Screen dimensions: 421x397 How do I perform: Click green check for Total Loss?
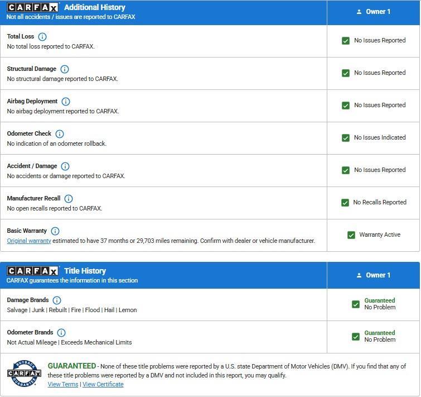(x=346, y=41)
